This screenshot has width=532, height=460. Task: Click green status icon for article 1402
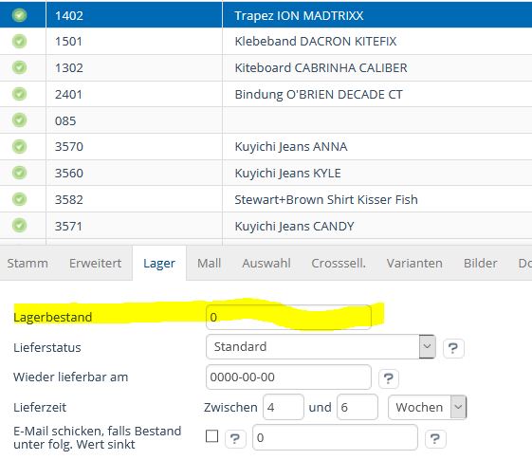pyautogui.click(x=19, y=15)
